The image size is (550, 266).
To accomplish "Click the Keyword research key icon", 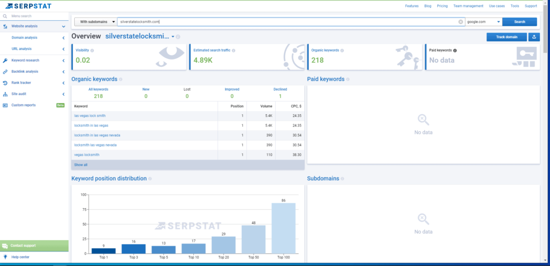I will [x=5, y=61].
